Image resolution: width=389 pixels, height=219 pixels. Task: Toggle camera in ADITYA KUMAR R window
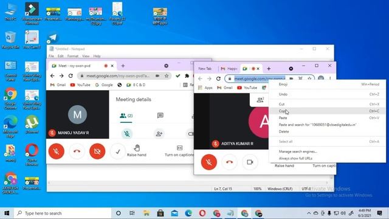(x=250, y=162)
